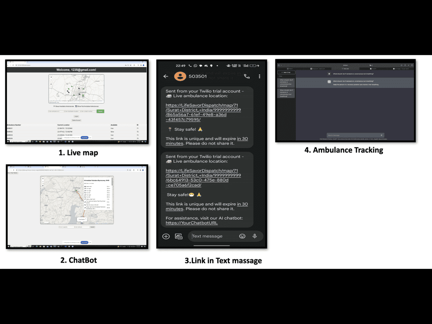Tap the 'in 30 minutes' link in second message
432x324 pixels.
tap(207, 206)
